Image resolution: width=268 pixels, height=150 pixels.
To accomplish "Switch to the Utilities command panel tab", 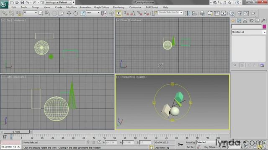I will coord(263,21).
